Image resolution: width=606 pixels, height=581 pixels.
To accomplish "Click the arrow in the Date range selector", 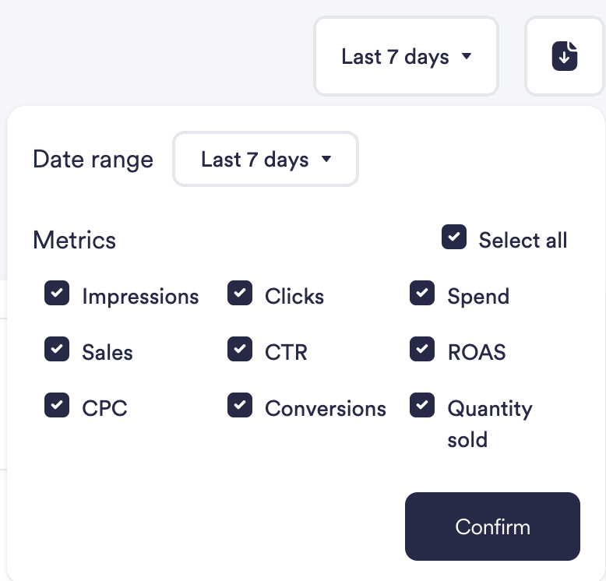I will [326, 160].
